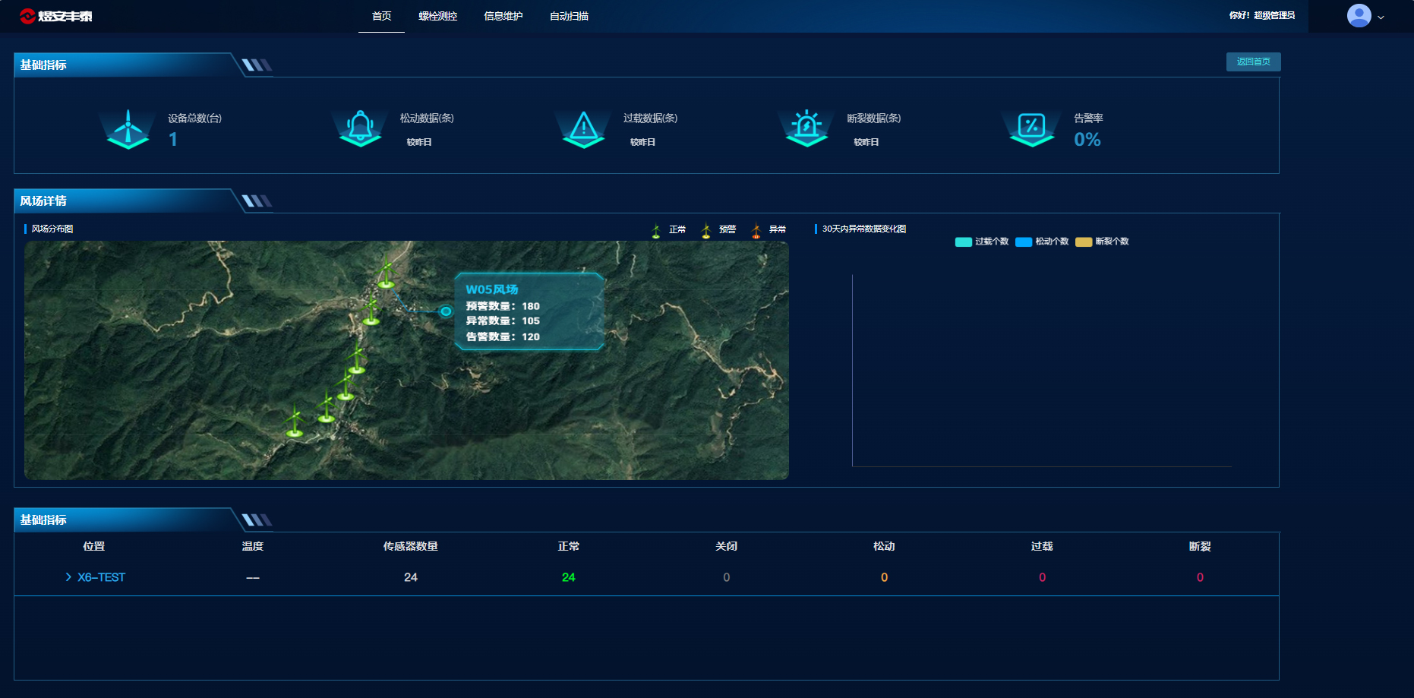The height and width of the screenshot is (698, 1414).
Task: Select the topmost wind turbine on map
Action: 386,272
